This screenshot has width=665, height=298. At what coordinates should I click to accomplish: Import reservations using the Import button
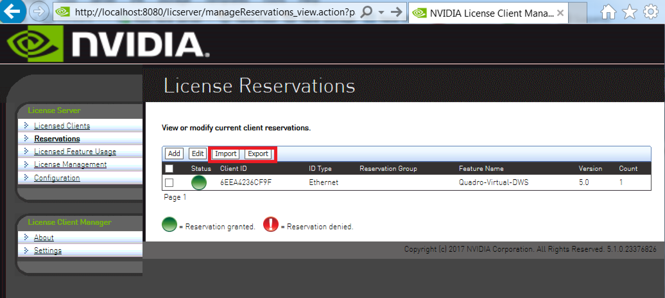click(226, 153)
